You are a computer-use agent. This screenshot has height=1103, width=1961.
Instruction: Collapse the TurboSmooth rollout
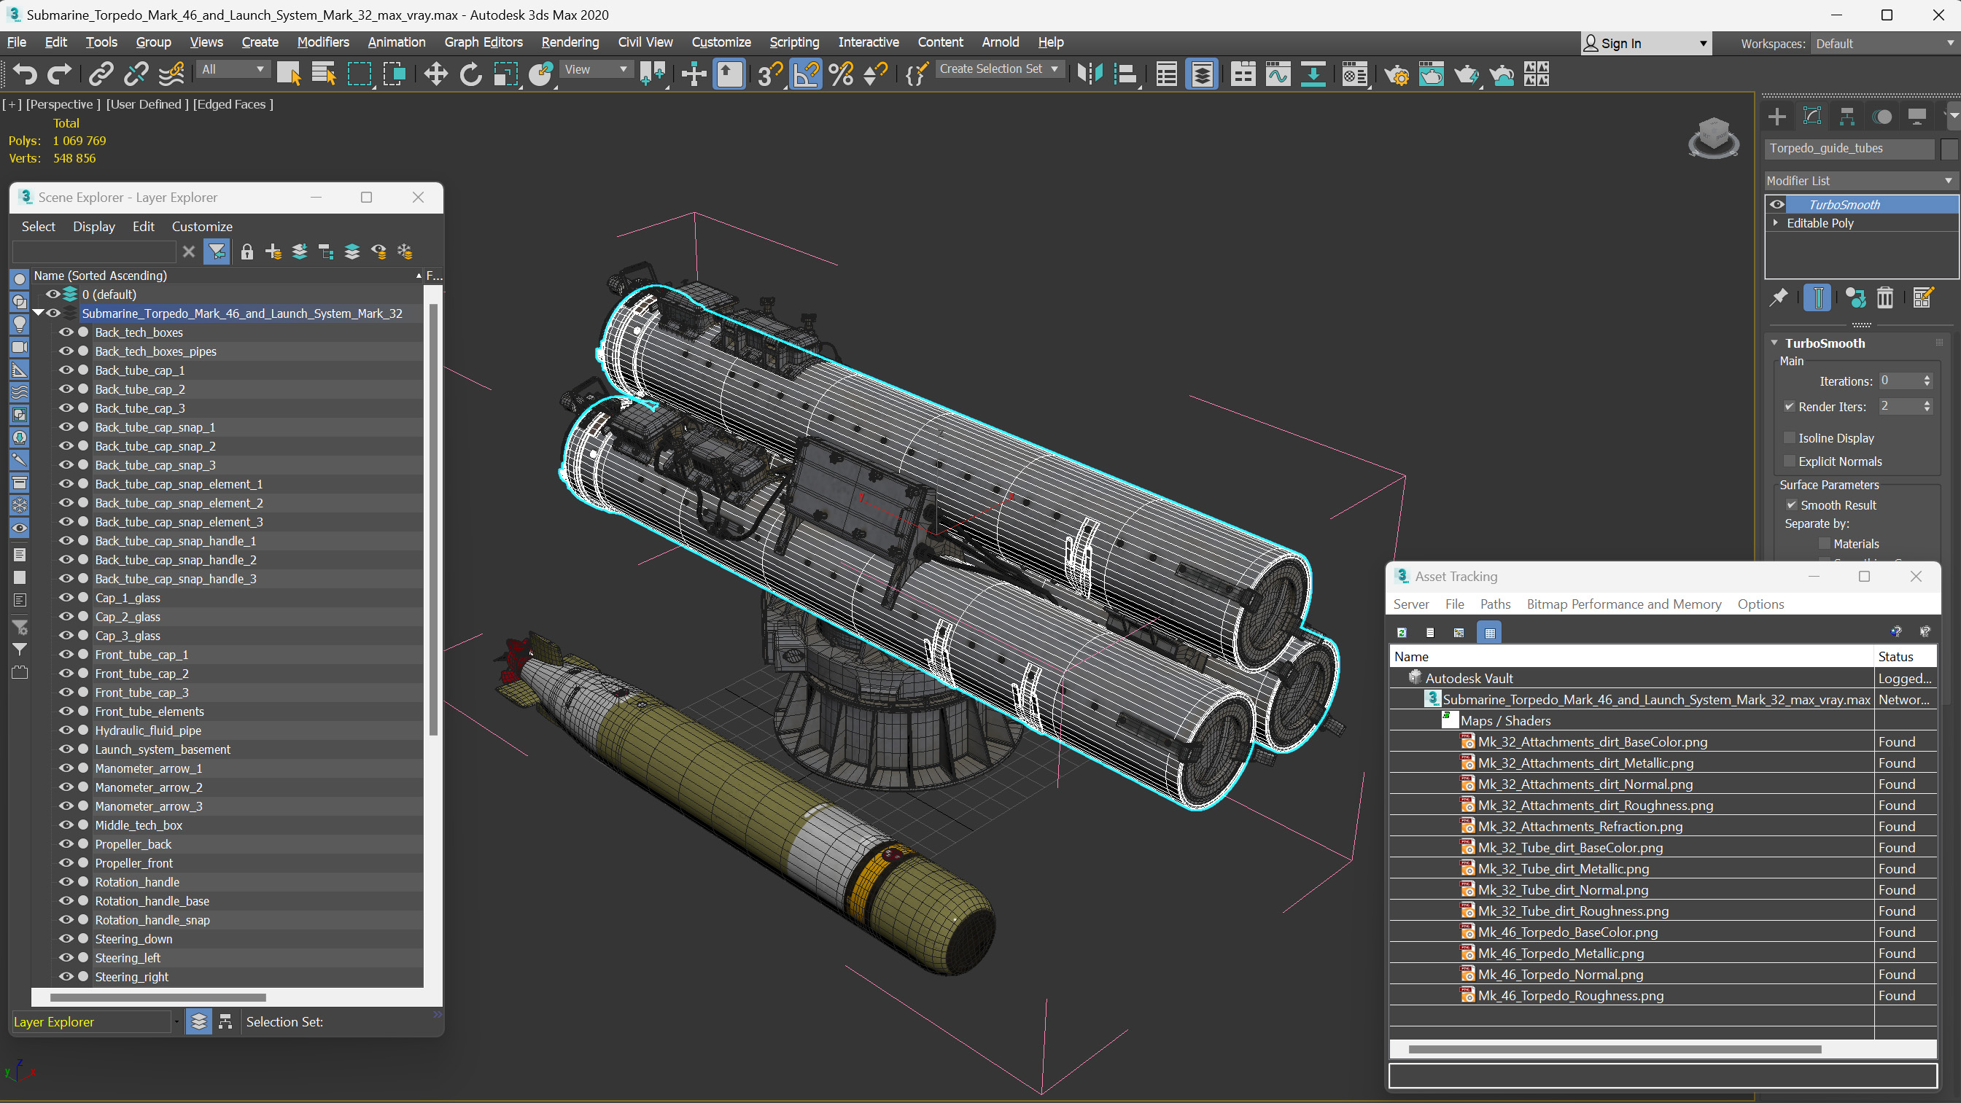pyautogui.click(x=1774, y=343)
